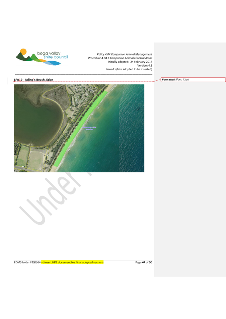Click "Issued: (date adopted to be inserted)" text

pyautogui.click(x=129, y=69)
